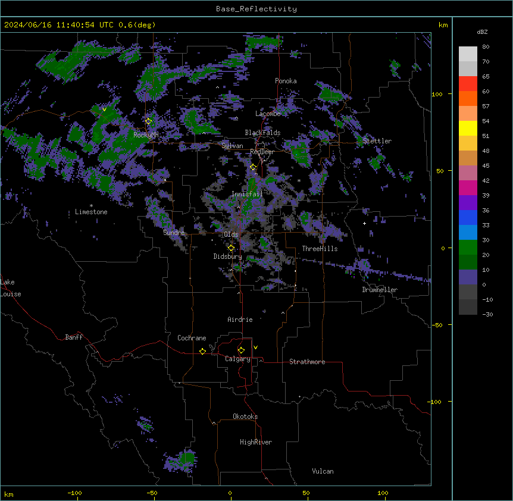Click the 100 tick on bottom axis
The width and height of the screenshot is (513, 501).
point(383,493)
